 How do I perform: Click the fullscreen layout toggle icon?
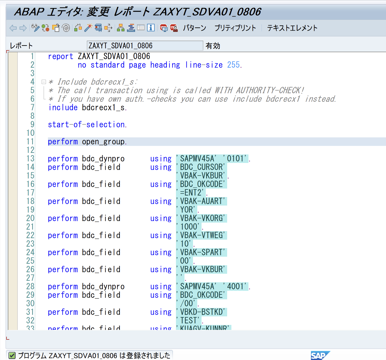[x=141, y=28]
